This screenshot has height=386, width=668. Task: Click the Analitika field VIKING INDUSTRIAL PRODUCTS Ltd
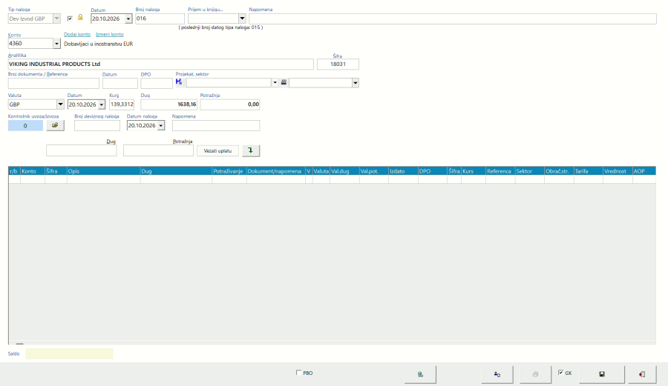pyautogui.click(x=160, y=64)
